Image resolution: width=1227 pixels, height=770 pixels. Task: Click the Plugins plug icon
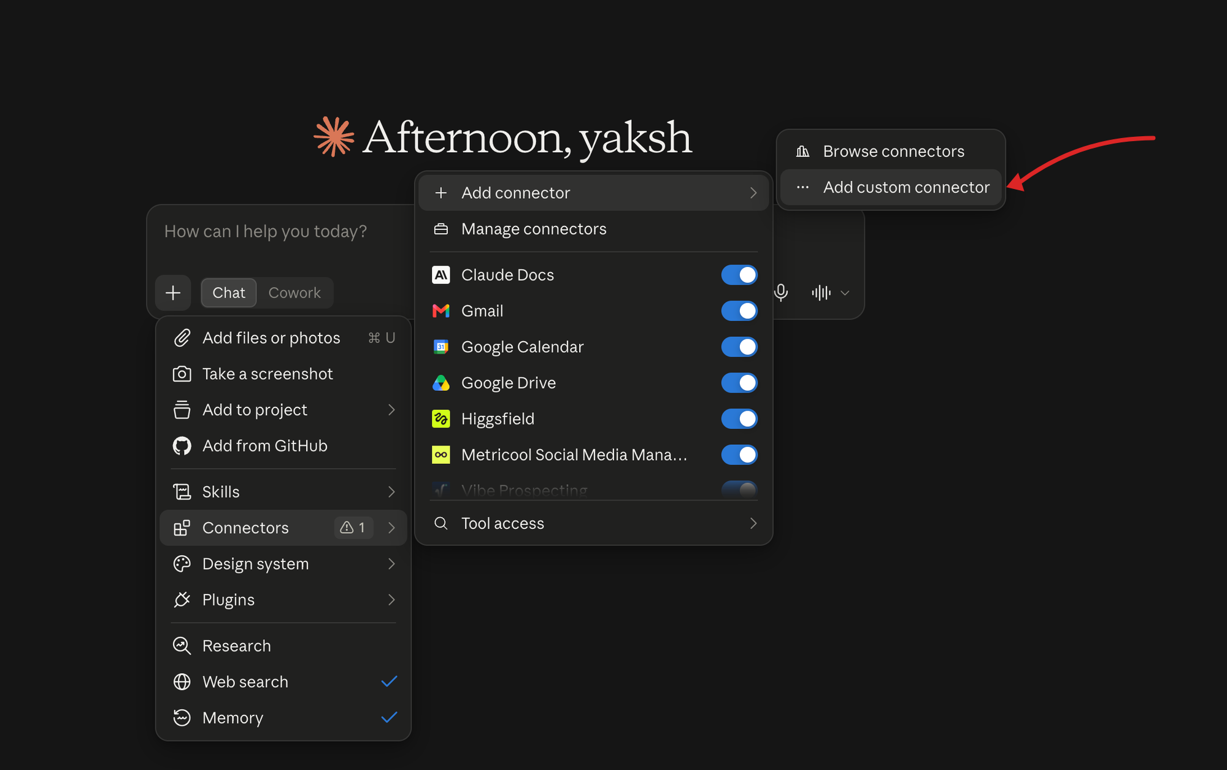tap(182, 600)
